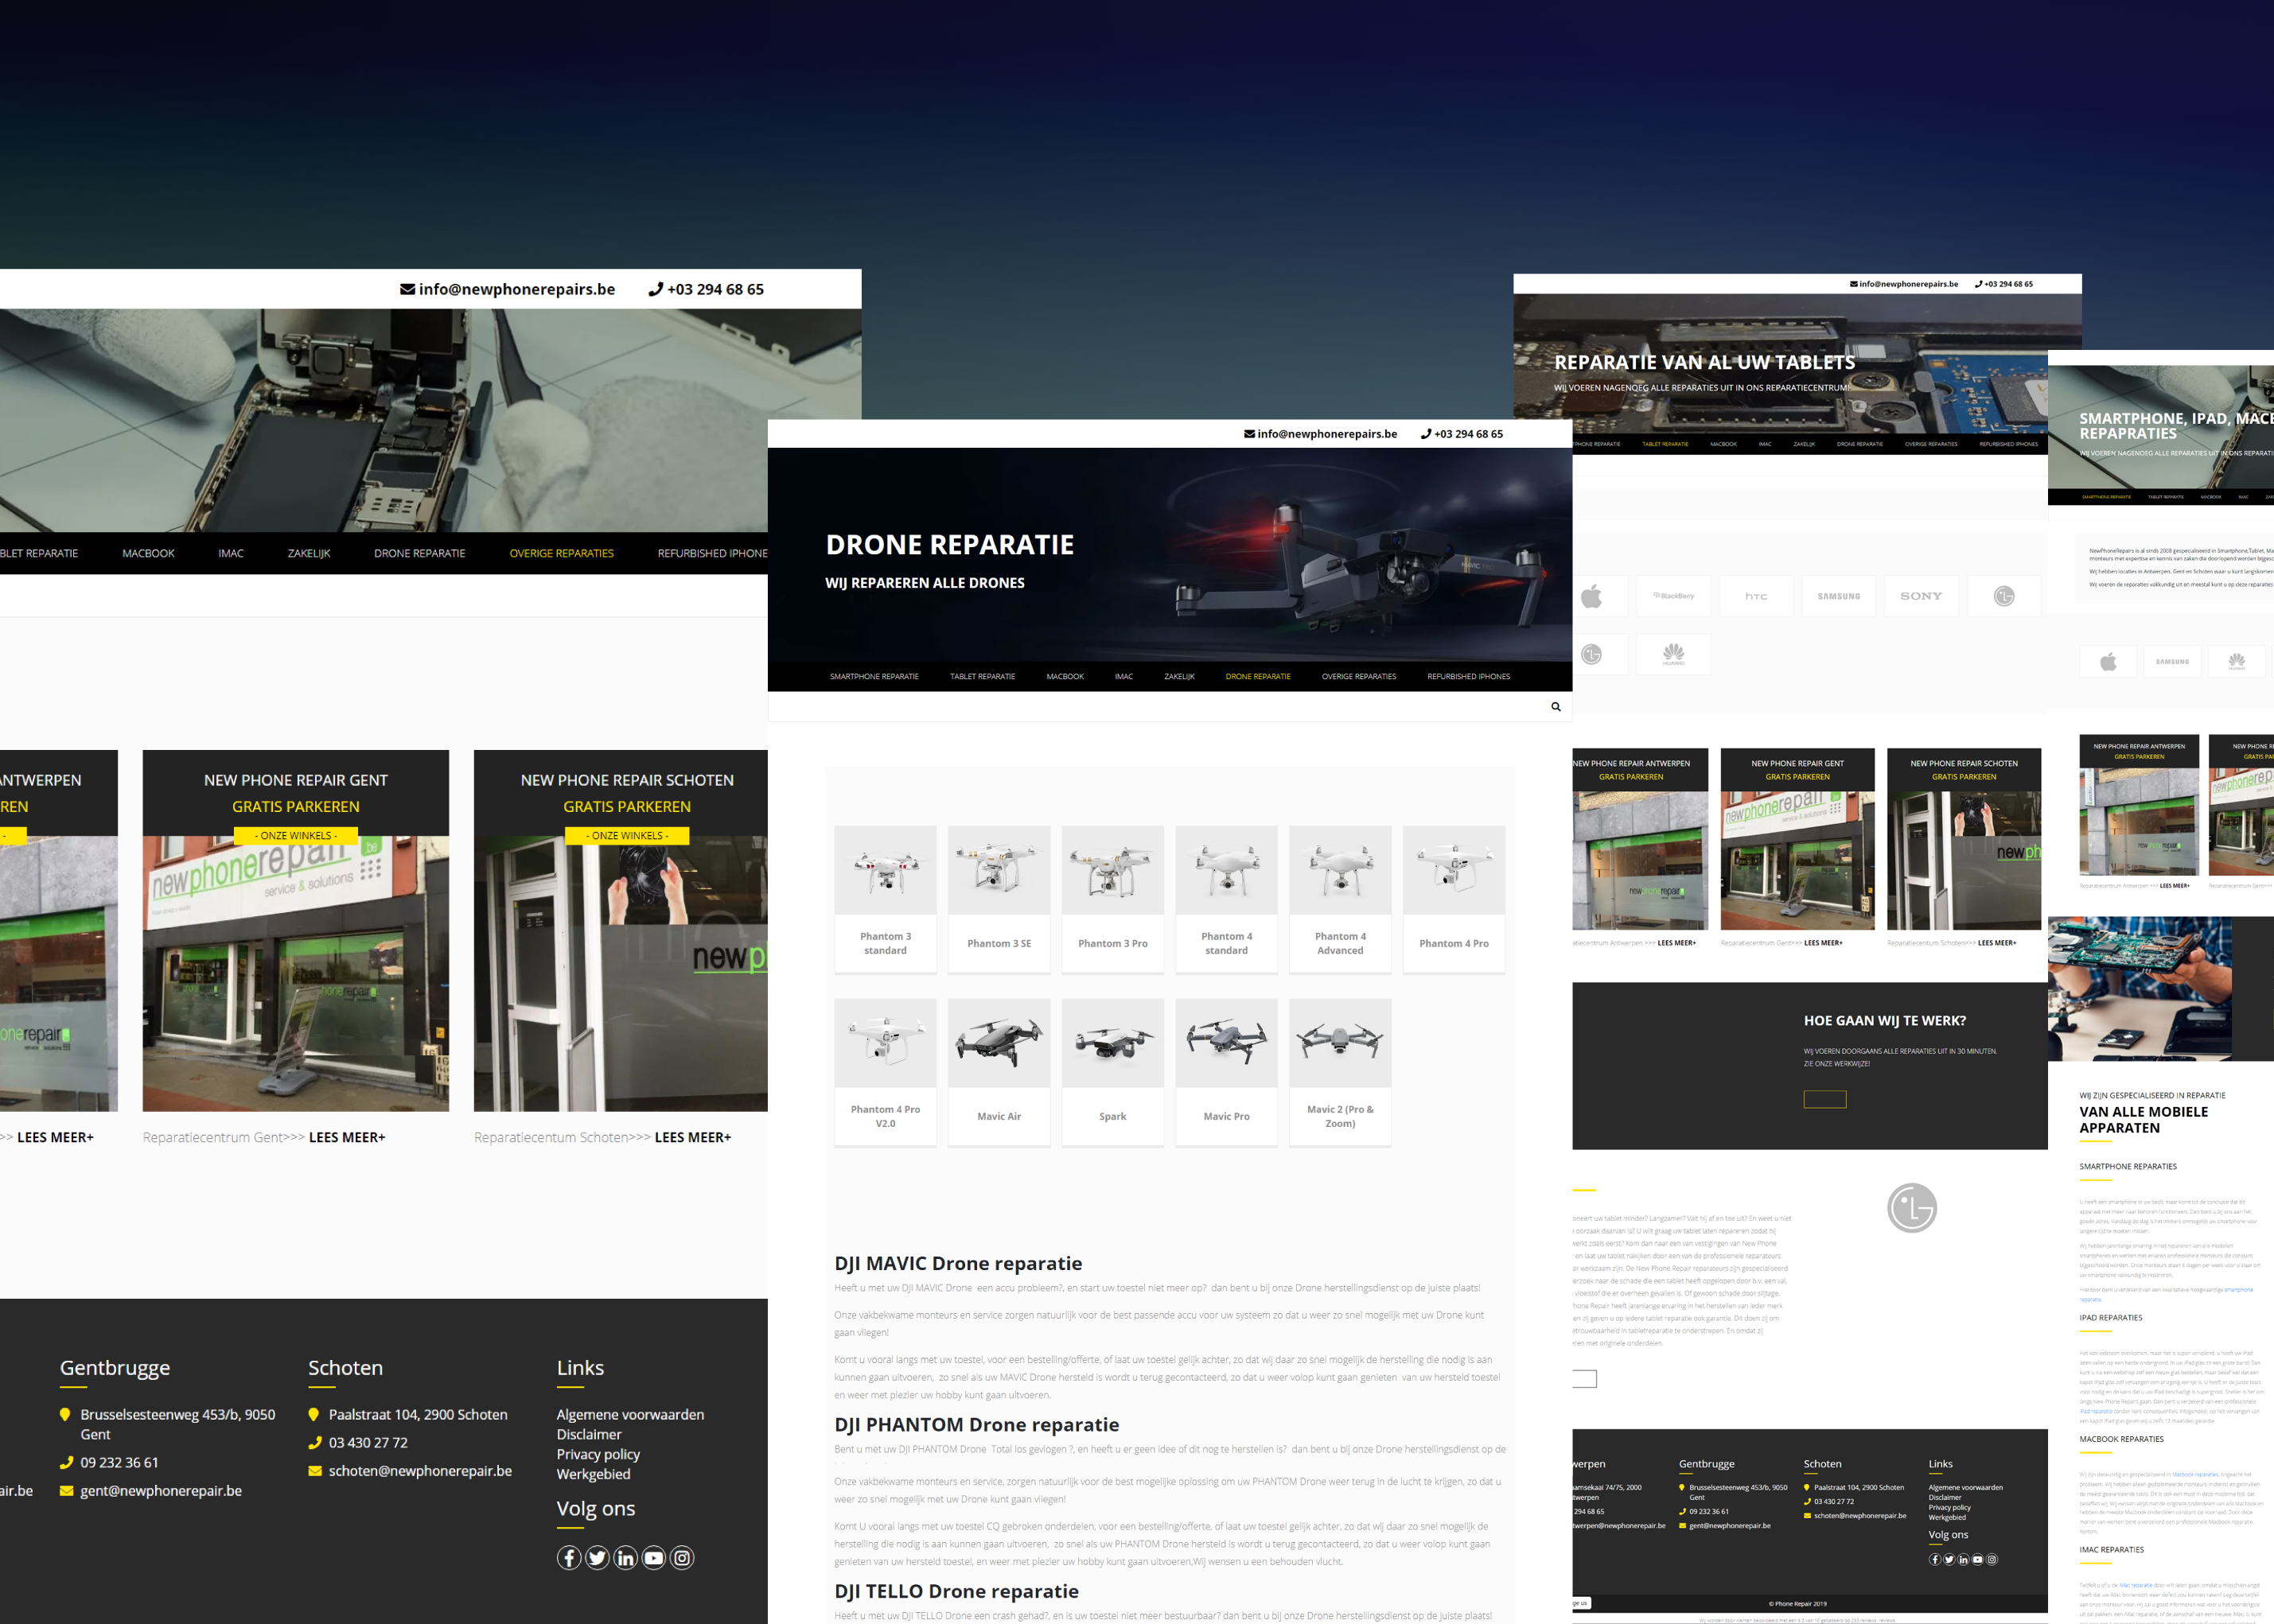
Task: Open the Facebook icon in the footer
Action: click(568, 1557)
